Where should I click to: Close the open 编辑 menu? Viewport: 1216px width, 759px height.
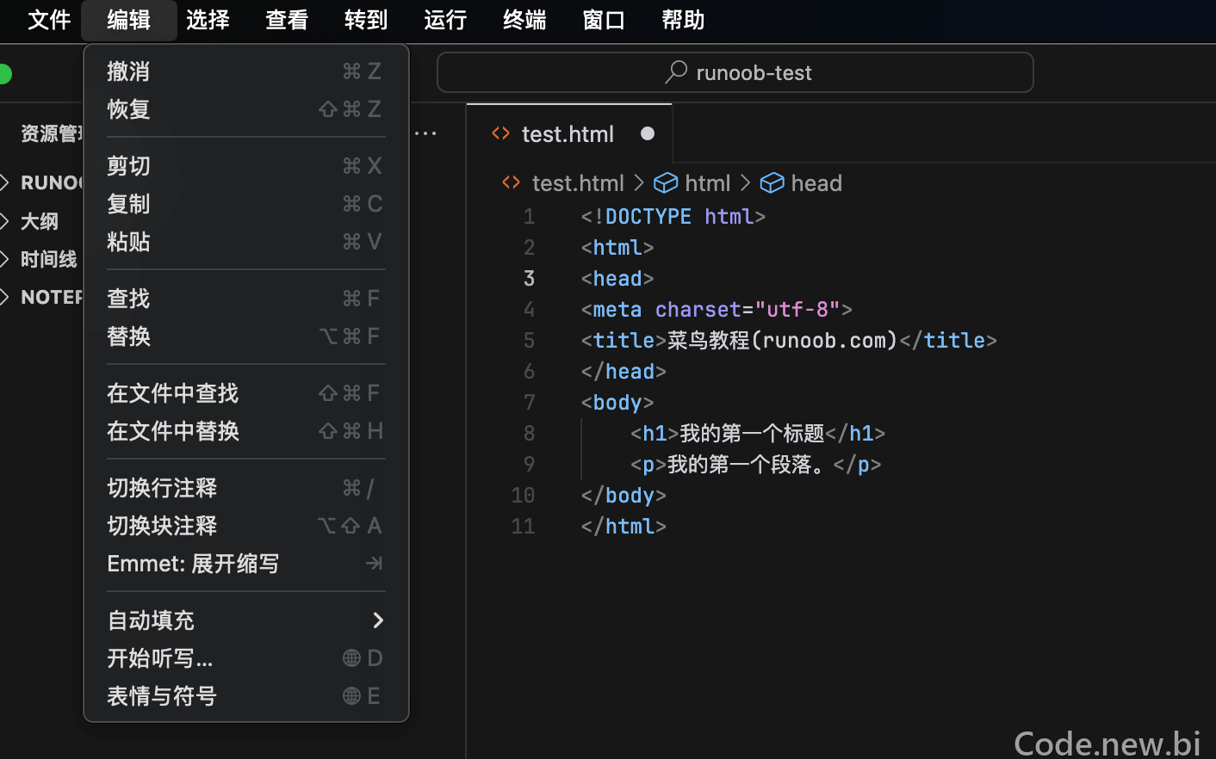(x=129, y=20)
